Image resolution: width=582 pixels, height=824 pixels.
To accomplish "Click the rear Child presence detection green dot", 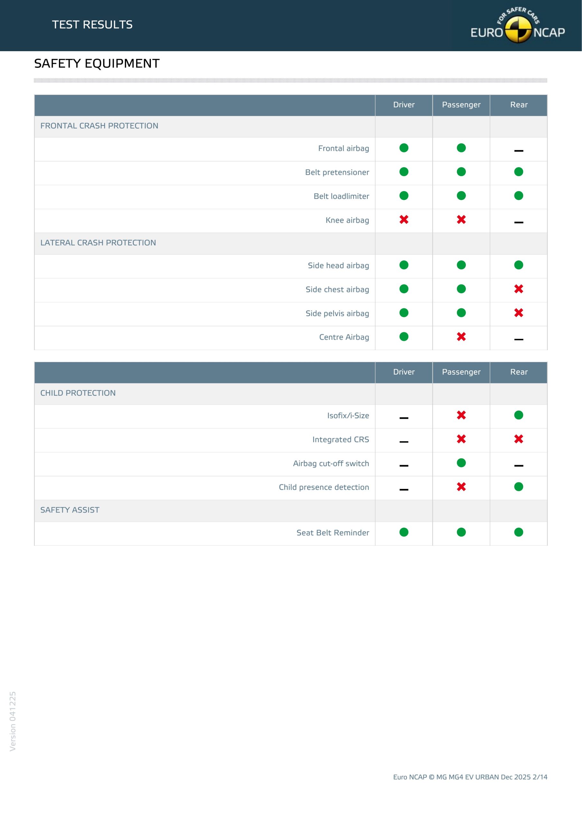I will (519, 487).
